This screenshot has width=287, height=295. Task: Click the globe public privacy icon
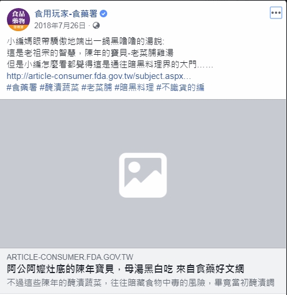pyautogui.click(x=96, y=25)
